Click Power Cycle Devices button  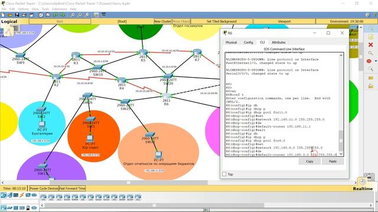tap(44, 188)
